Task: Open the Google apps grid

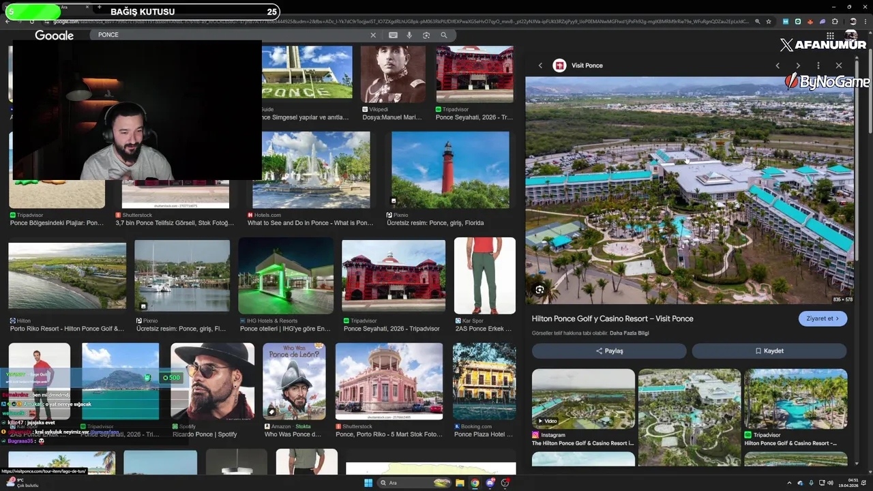Action: (830, 35)
